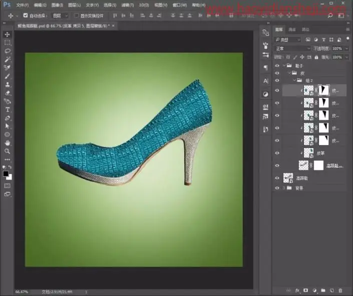Uncheck the 自动选择 checkbox
Viewport: 353px width, 296px height.
pyautogui.click(x=26, y=16)
